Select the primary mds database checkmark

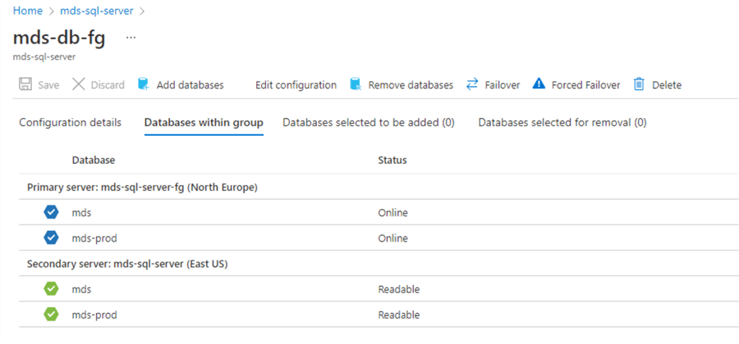tap(52, 213)
